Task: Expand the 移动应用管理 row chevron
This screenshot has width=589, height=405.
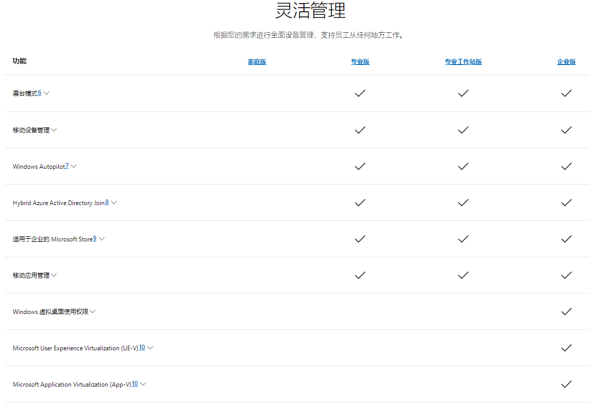Action: point(54,275)
